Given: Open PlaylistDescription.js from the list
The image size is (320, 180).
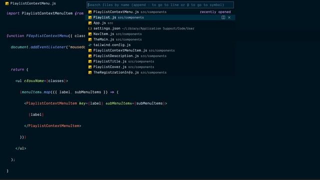Looking at the screenshot, I should point(160,56).
